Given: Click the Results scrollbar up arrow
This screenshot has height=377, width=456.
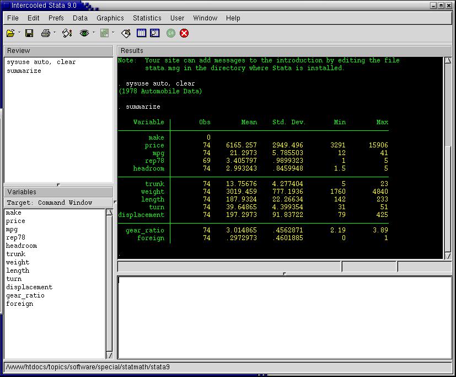Looking at the screenshot, I should [448, 61].
